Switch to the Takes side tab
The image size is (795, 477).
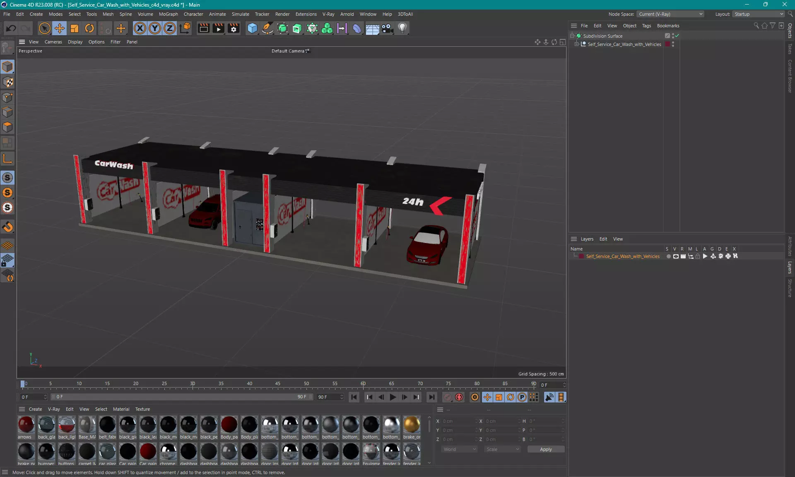tap(790, 49)
